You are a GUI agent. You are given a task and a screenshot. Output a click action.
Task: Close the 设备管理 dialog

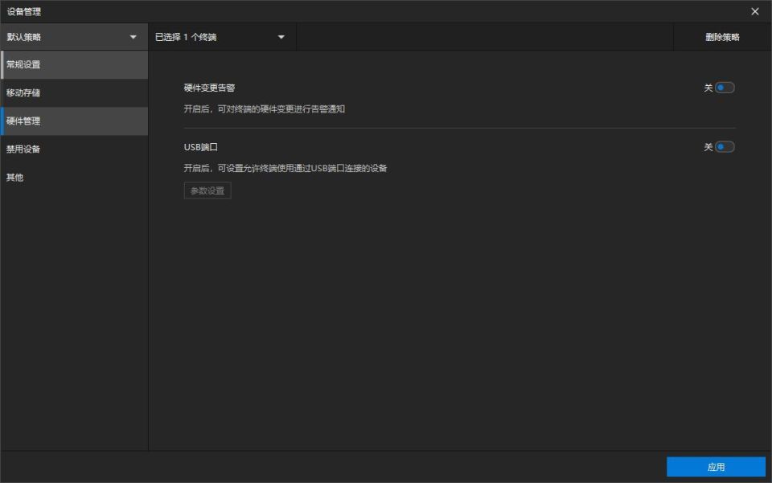755,11
